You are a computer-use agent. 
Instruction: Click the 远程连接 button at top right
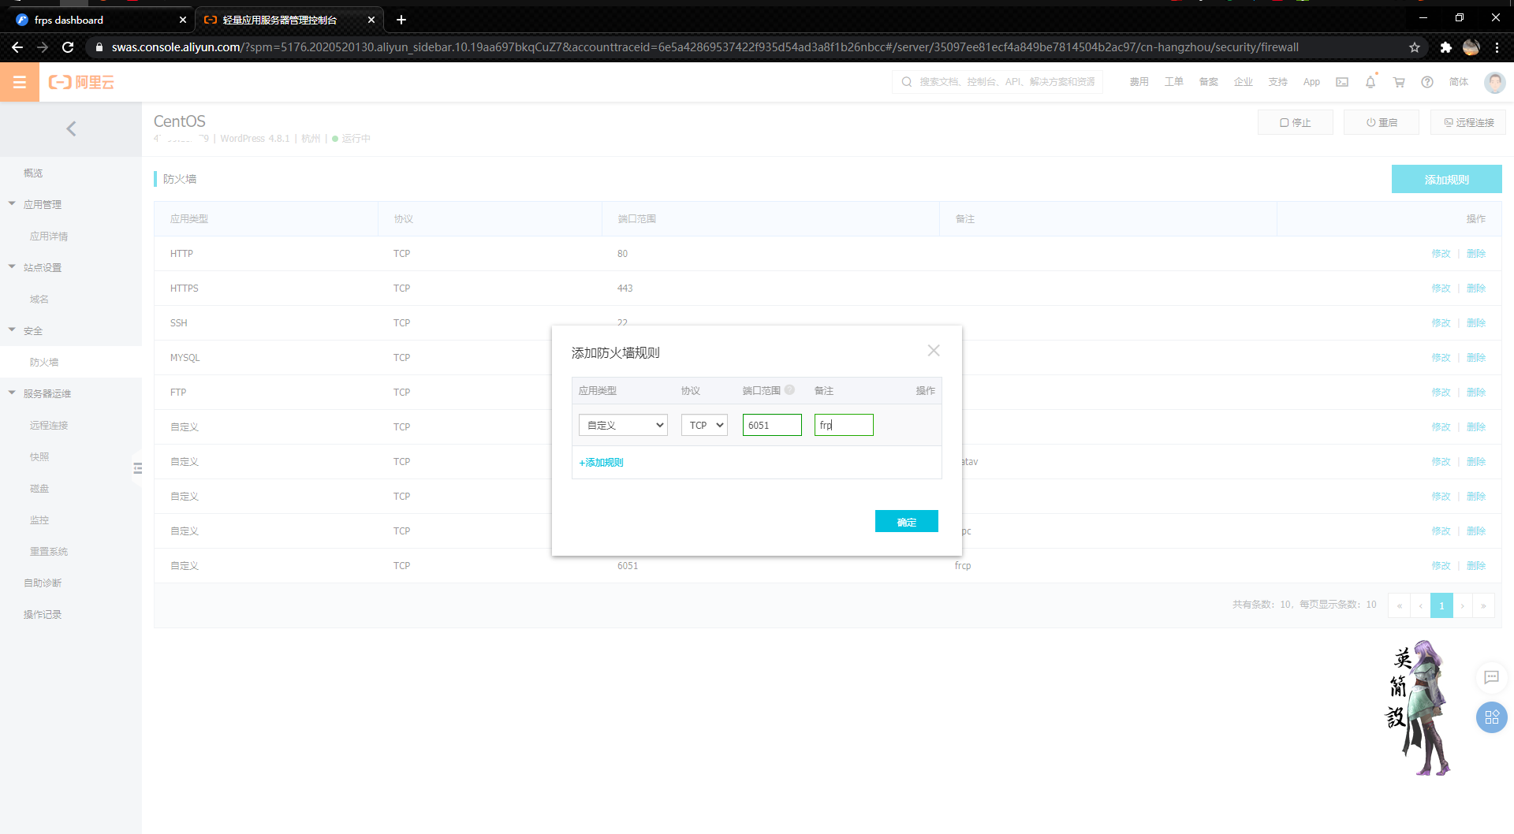tap(1468, 123)
